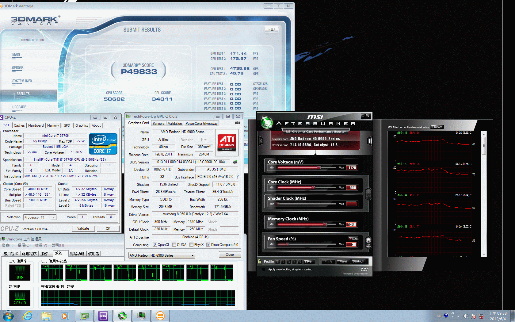Click the Settings button in Afterburner
The height and width of the screenshot is (322, 515).
tap(358, 261)
